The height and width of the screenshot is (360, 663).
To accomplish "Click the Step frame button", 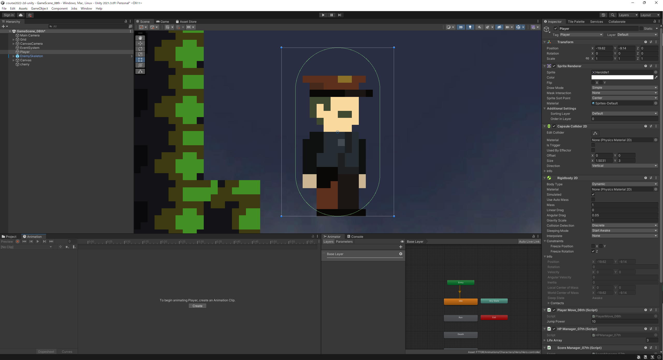I will tap(340, 15).
